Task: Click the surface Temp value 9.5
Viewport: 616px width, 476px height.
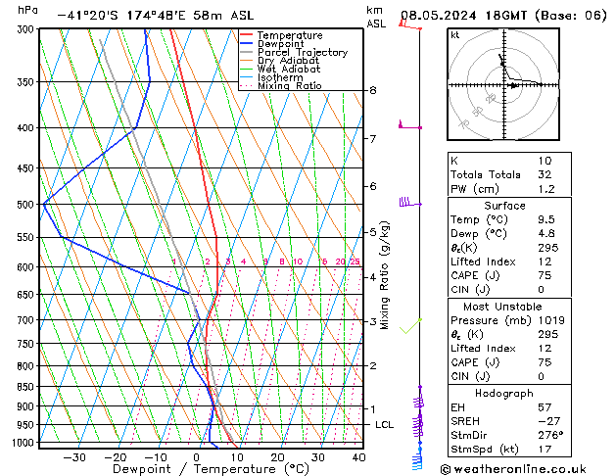Action: click(x=546, y=219)
